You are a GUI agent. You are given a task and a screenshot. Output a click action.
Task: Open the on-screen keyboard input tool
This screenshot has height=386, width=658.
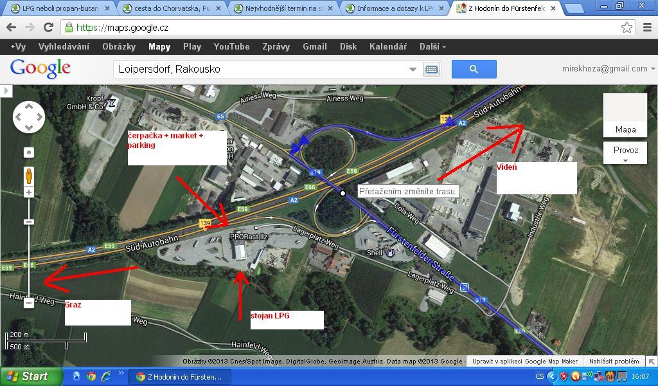[x=431, y=69]
